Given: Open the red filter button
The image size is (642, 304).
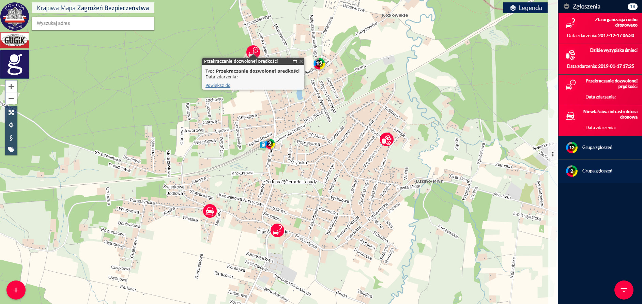Looking at the screenshot, I should coord(624,290).
